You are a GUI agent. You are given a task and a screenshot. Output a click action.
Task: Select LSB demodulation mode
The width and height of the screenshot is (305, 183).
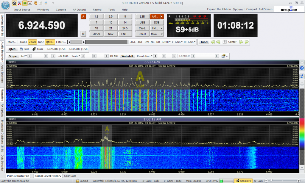pyautogui.click(x=142, y=16)
